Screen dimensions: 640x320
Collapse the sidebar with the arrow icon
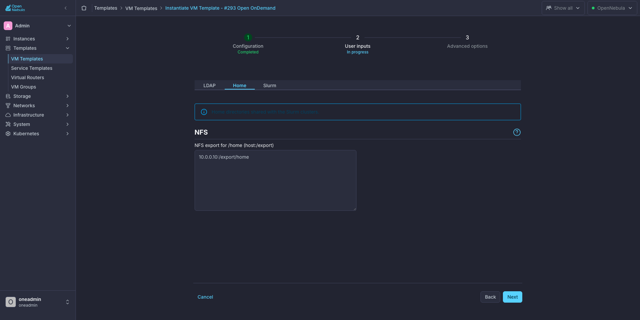tap(66, 8)
